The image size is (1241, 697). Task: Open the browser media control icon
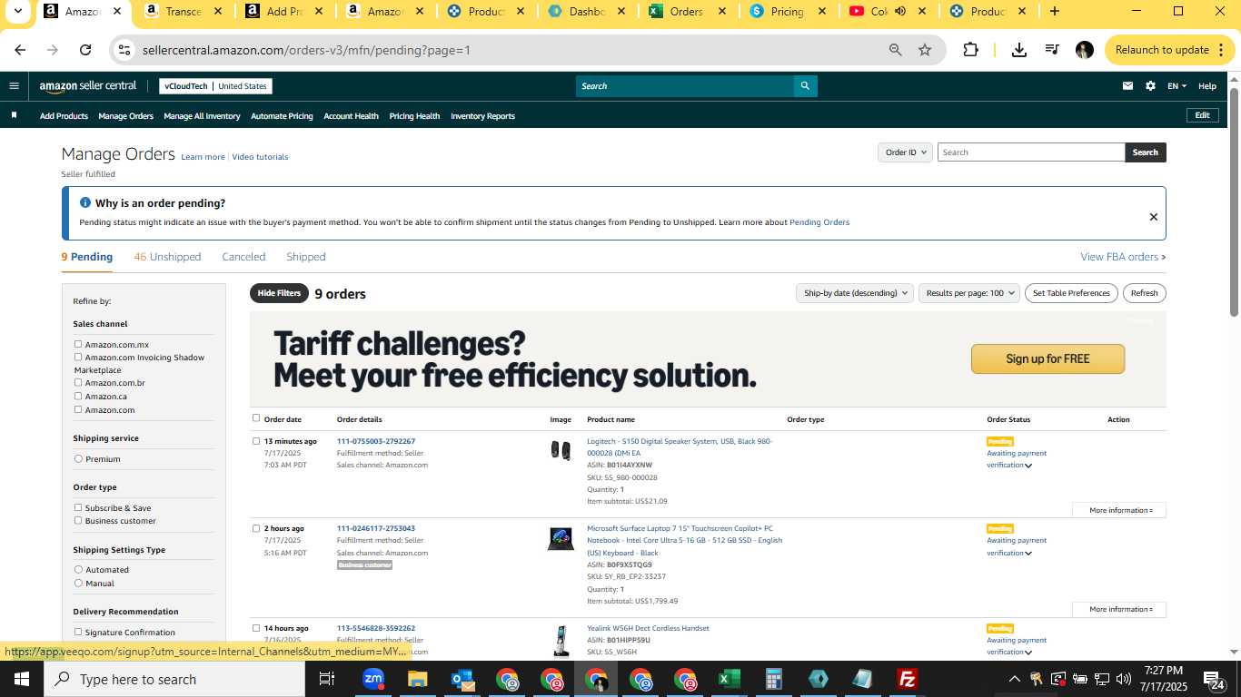(1051, 50)
